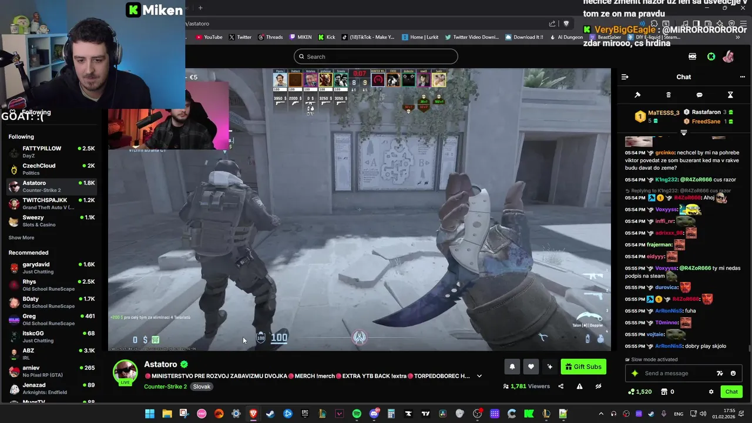Open the MIKEN bookmark
This screenshot has width=752, height=423.
pyautogui.click(x=300, y=37)
